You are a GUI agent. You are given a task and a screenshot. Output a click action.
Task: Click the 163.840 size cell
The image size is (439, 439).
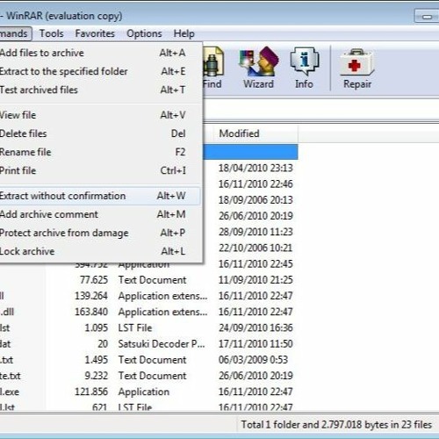[x=91, y=312]
